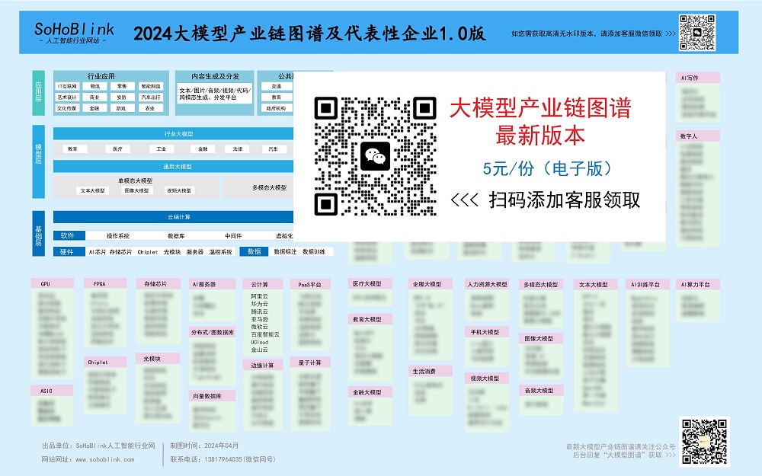Image resolution: width=762 pixels, height=476 pixels.
Task: Click the '向量数据库' category header
Action: pos(212,396)
